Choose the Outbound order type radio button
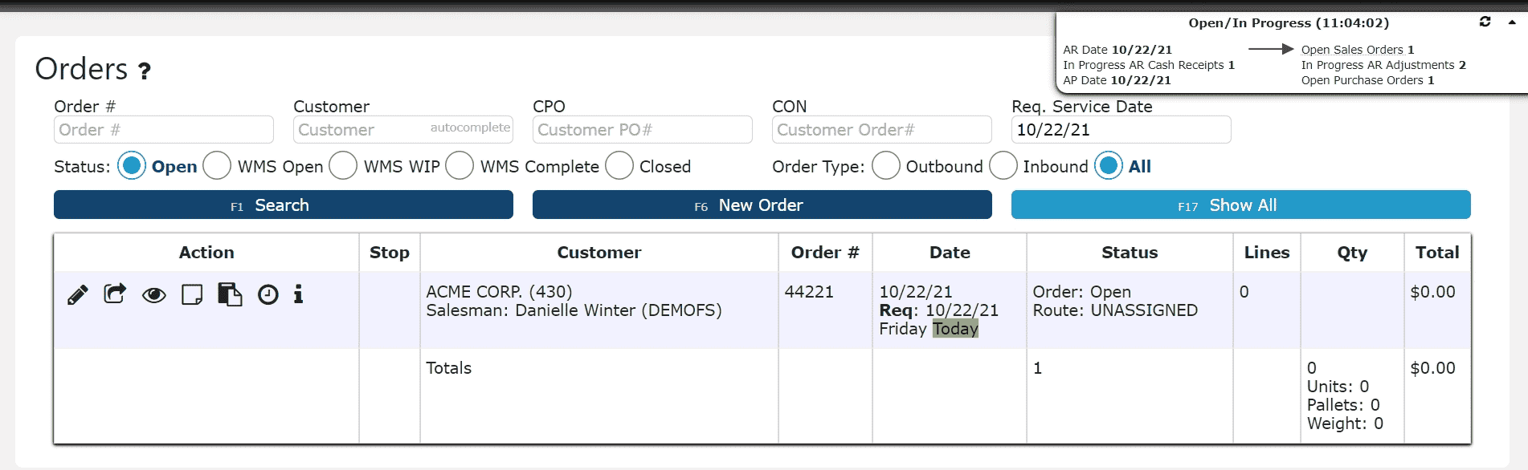Image resolution: width=1528 pixels, height=470 pixels. point(885,166)
